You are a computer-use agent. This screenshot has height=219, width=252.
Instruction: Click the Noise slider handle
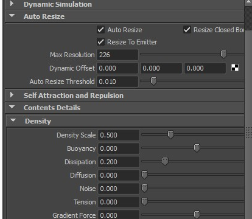(144, 188)
